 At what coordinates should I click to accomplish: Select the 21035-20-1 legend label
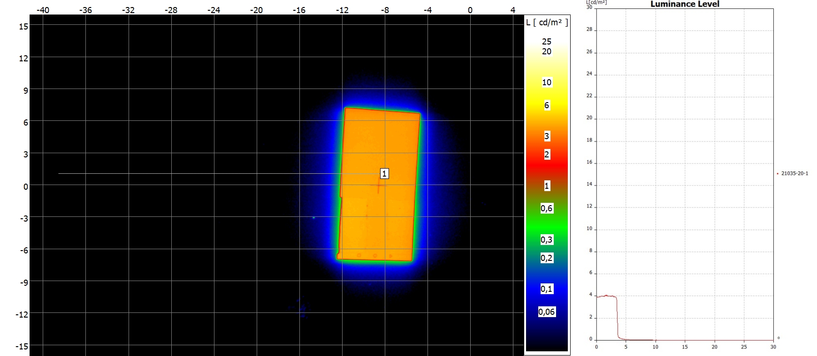pos(794,173)
